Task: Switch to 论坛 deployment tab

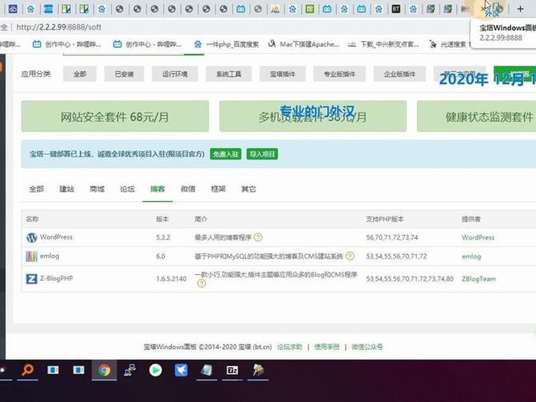Action: [127, 189]
